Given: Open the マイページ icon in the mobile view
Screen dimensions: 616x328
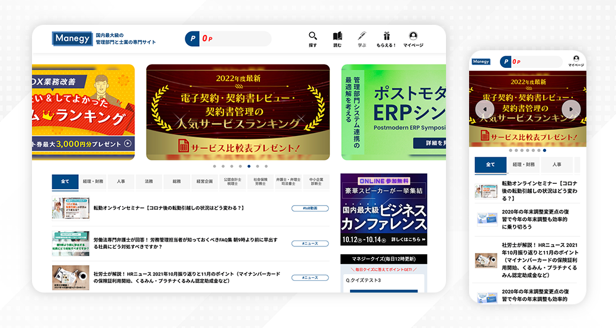Looking at the screenshot, I should click(x=576, y=61).
